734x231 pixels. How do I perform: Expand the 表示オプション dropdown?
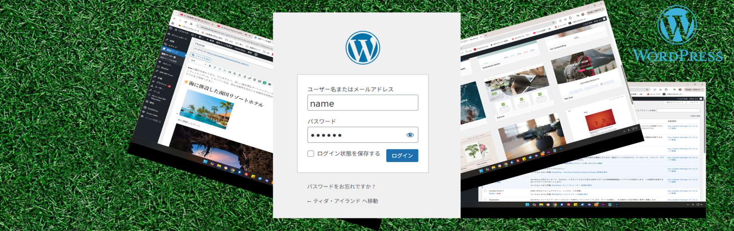coord(675,102)
